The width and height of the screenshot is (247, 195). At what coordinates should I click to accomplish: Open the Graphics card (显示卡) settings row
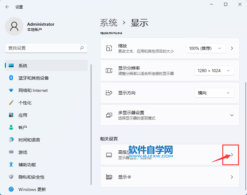tap(170, 177)
